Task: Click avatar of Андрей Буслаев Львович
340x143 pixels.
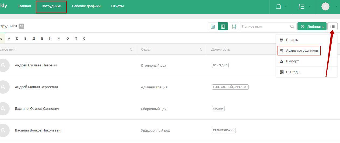Action: 3,65
